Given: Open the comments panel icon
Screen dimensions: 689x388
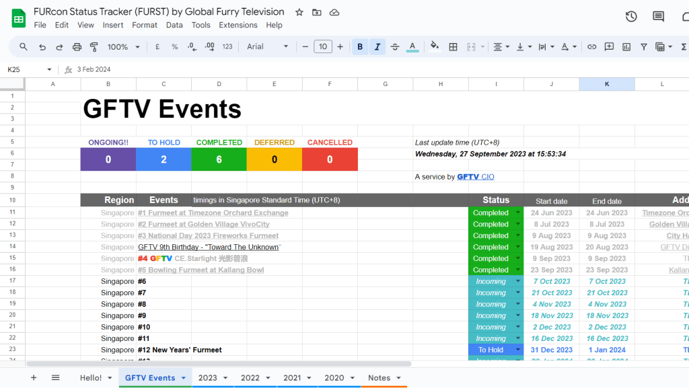Looking at the screenshot, I should click(x=658, y=17).
